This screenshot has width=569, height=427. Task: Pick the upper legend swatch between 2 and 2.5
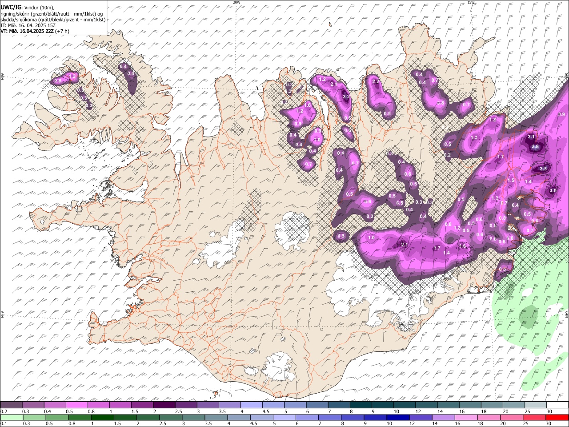coord(164,405)
